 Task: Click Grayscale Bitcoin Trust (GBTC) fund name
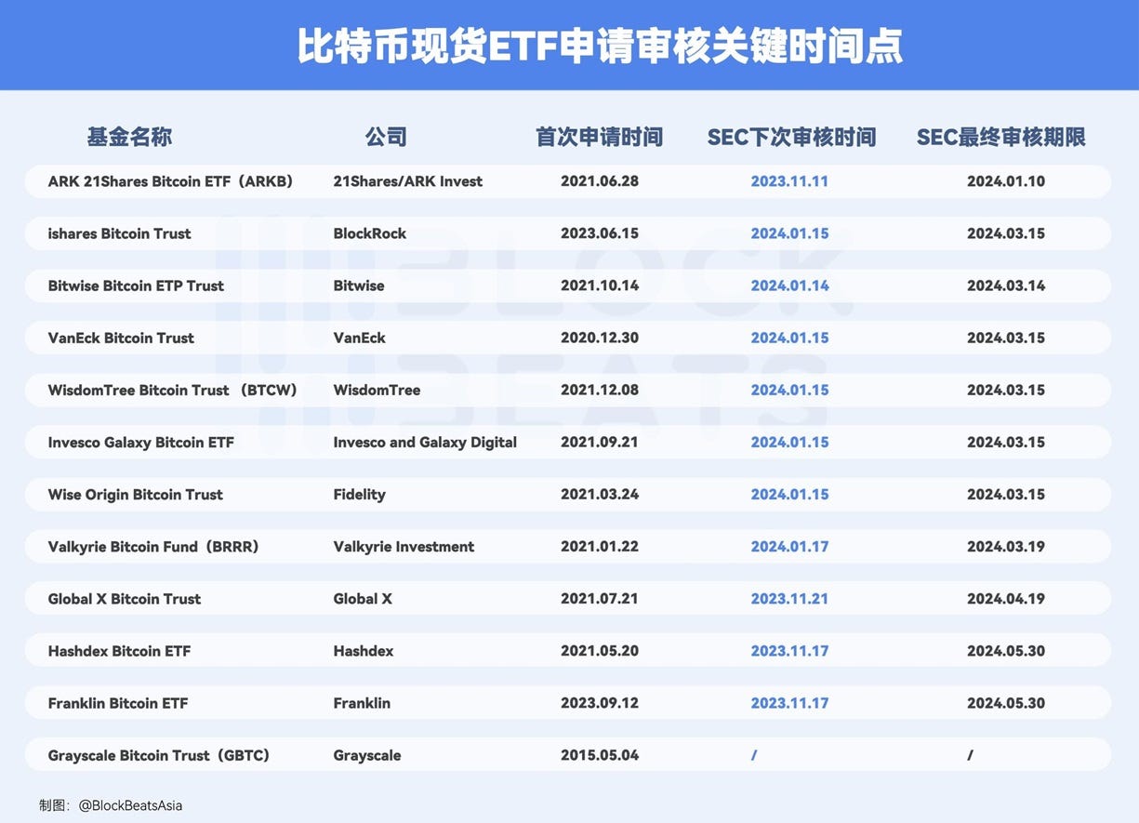tap(159, 754)
